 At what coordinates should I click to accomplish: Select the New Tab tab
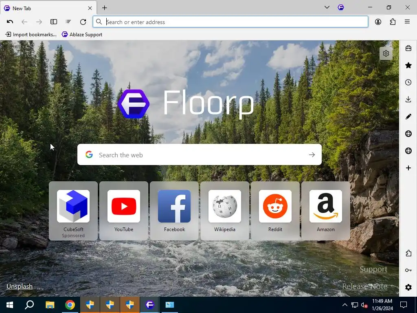coord(48,8)
